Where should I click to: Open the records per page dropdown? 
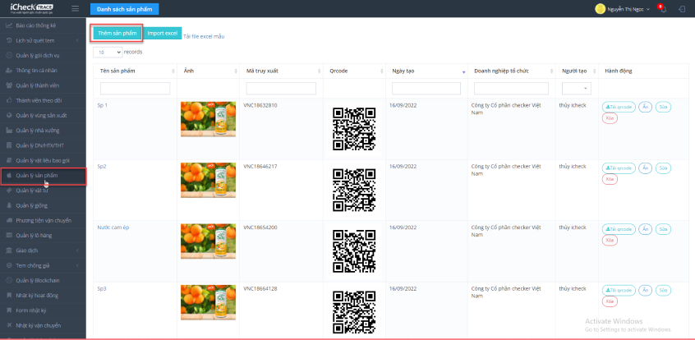108,53
